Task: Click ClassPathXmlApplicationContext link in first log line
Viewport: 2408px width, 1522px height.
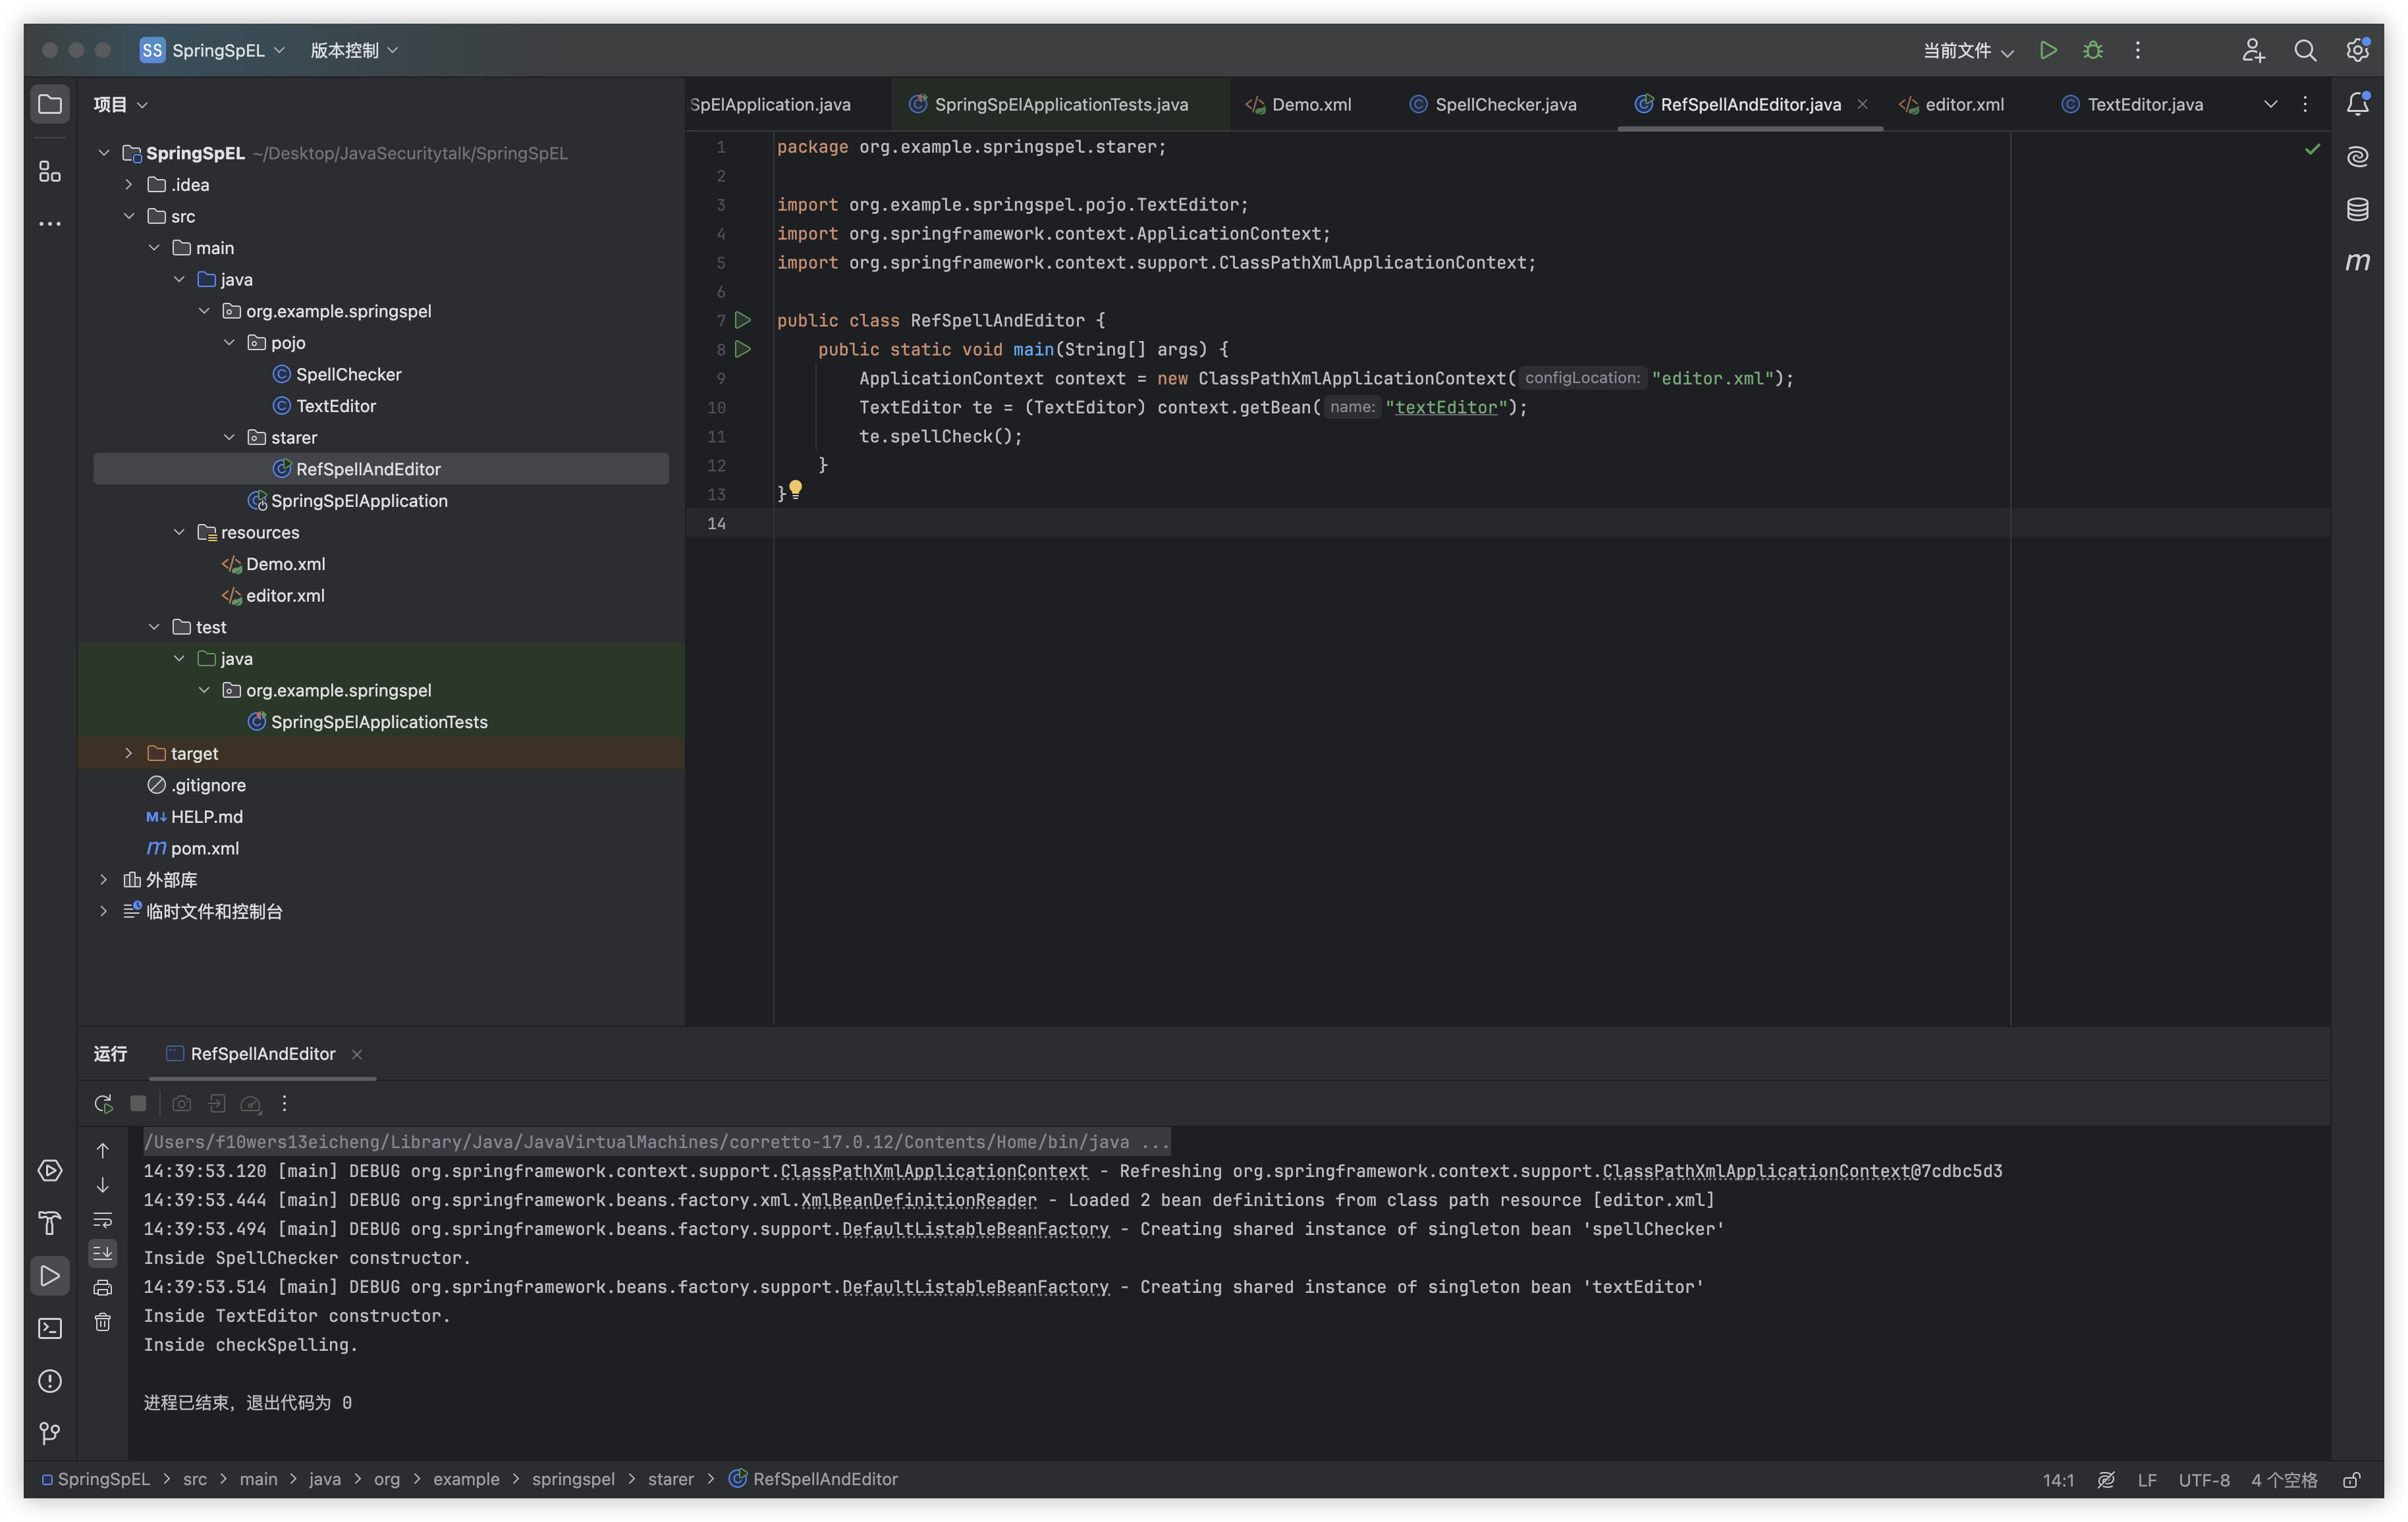Action: 934,1171
